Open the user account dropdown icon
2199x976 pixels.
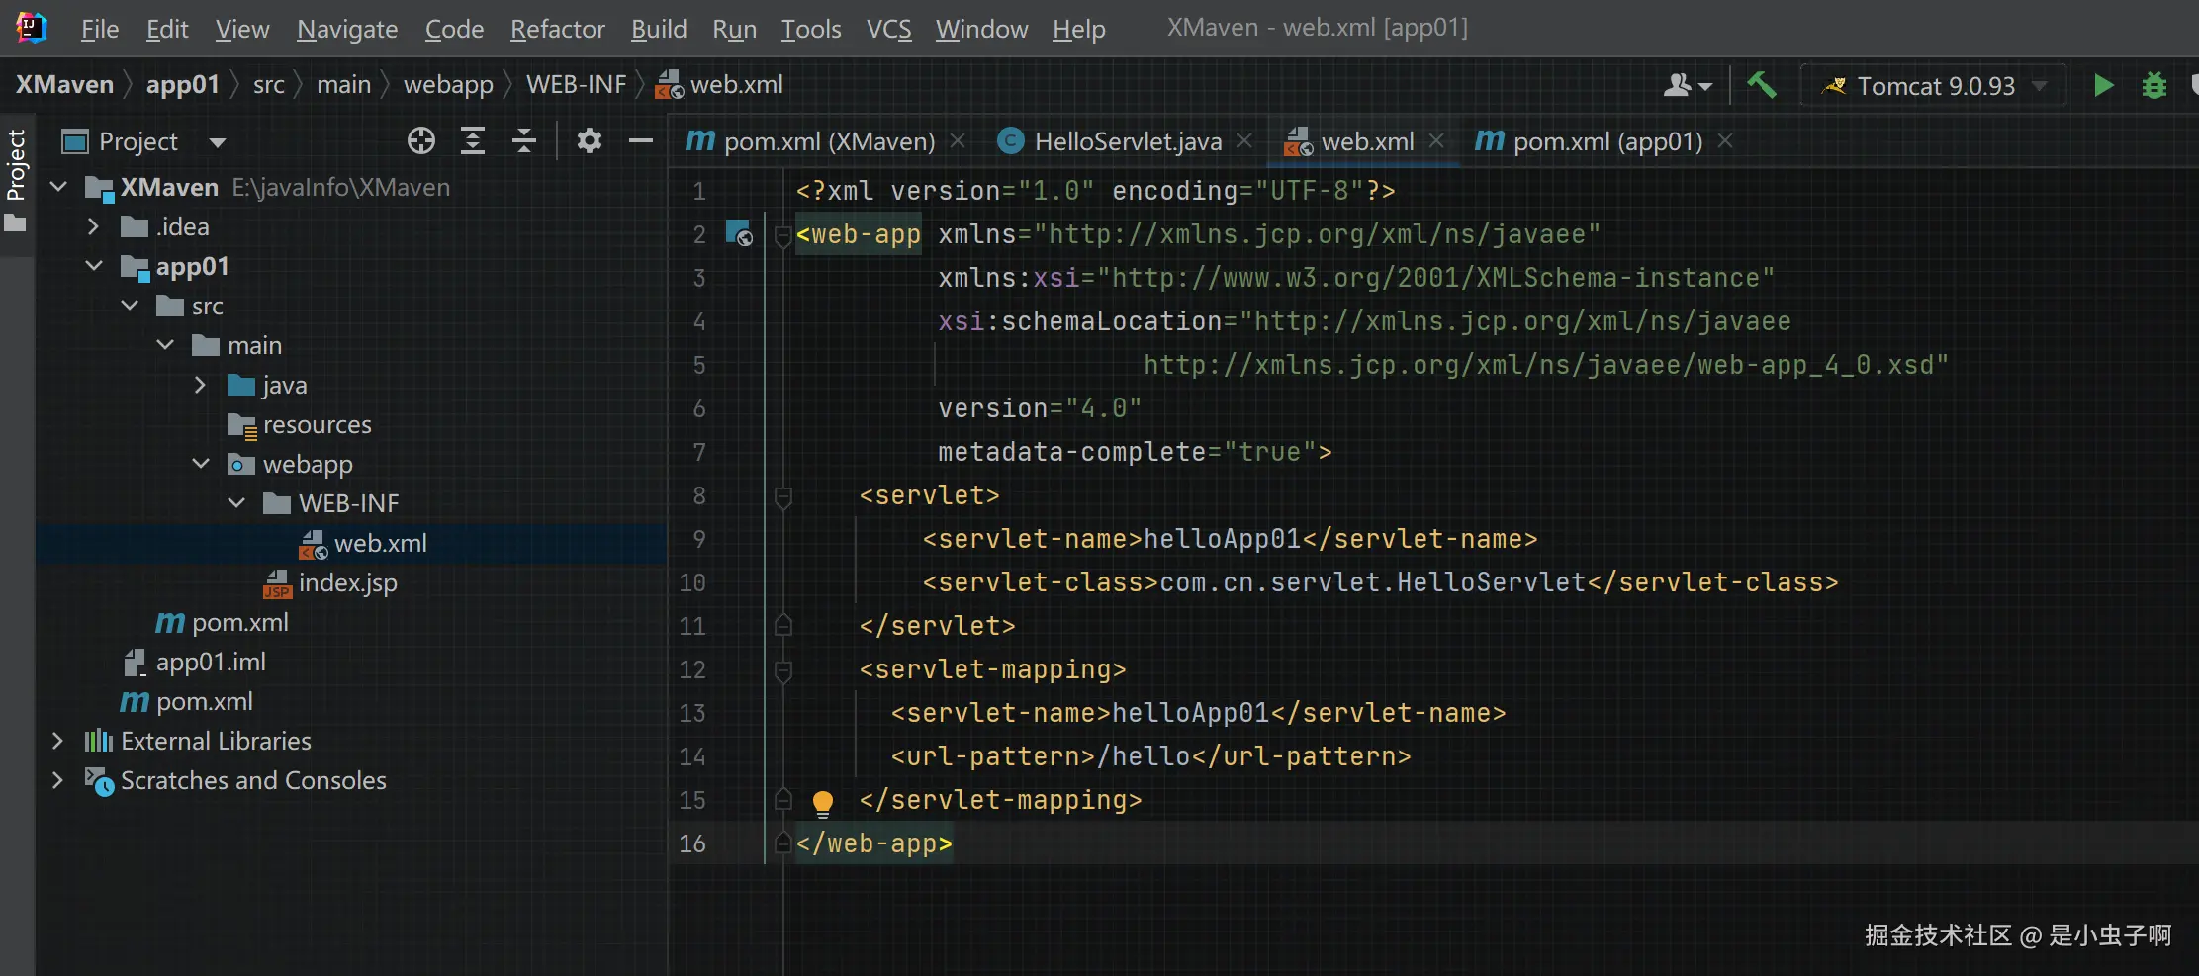point(1687,86)
